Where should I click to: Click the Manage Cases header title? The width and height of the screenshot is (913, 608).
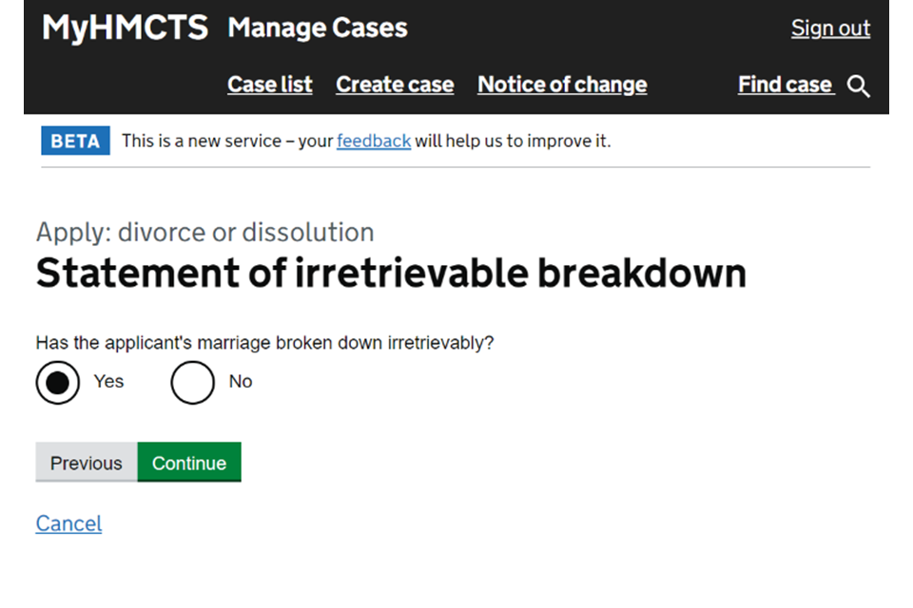[x=318, y=28]
